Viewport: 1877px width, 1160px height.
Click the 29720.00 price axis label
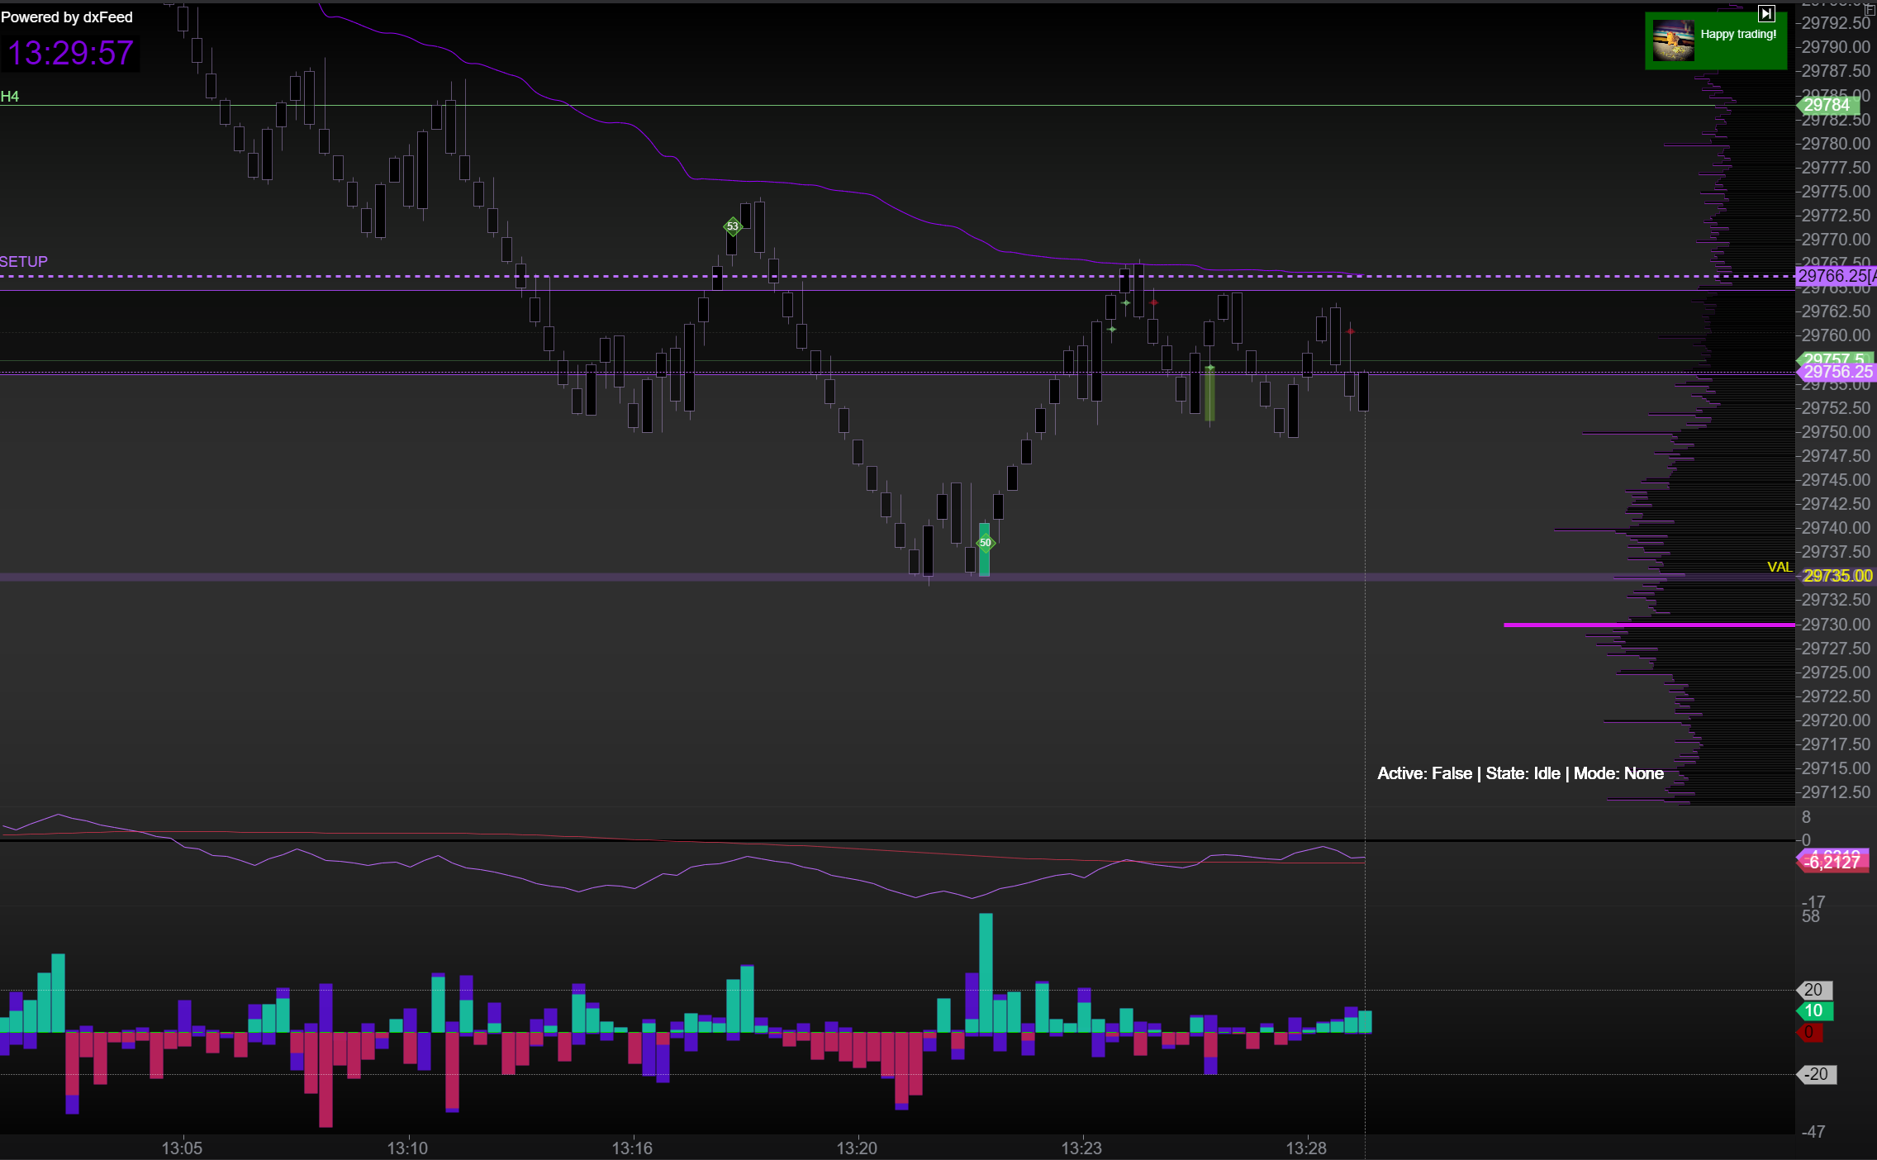[x=1836, y=720]
